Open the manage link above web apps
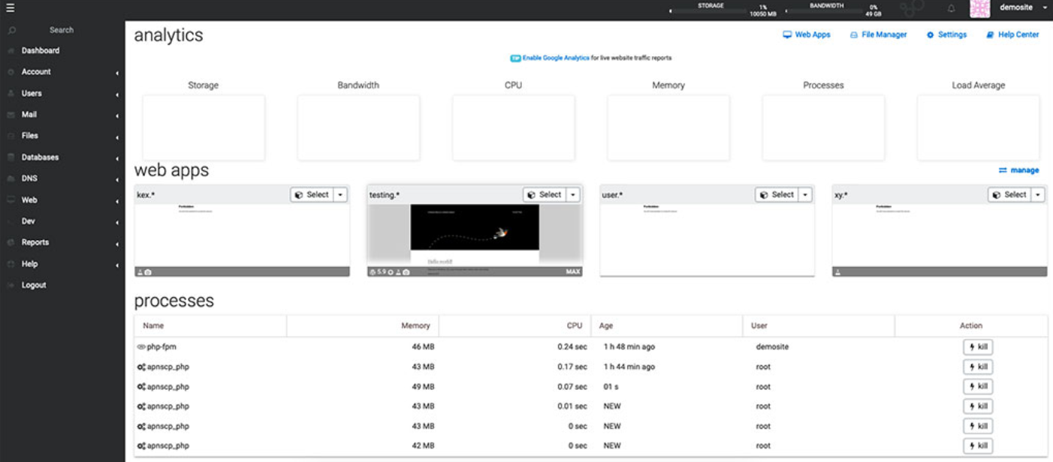1053x462 pixels. (1023, 170)
